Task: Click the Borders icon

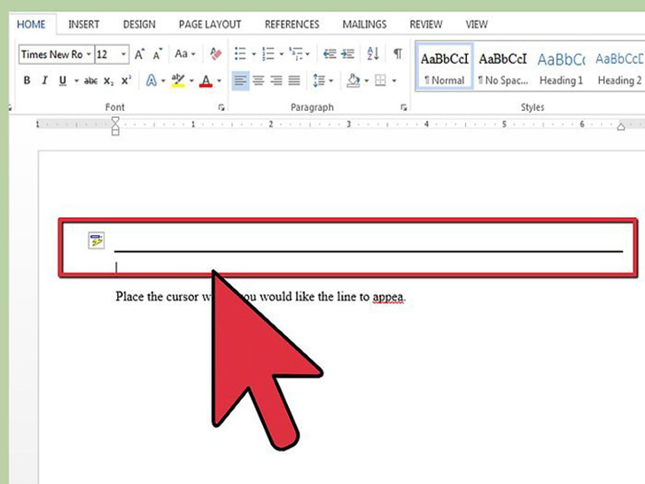Action: (380, 81)
